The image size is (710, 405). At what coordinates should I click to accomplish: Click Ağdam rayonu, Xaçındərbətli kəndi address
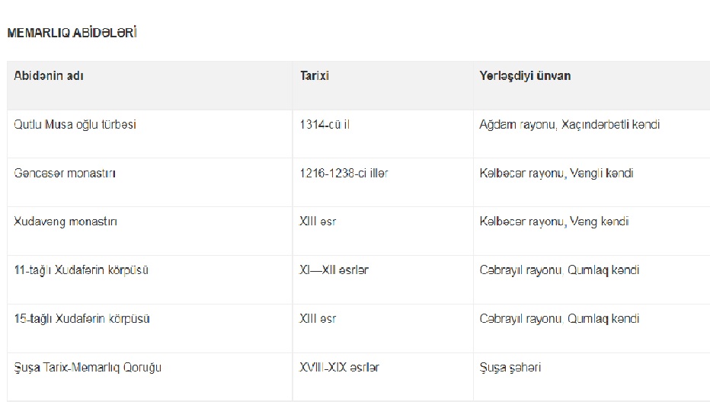[x=569, y=124]
